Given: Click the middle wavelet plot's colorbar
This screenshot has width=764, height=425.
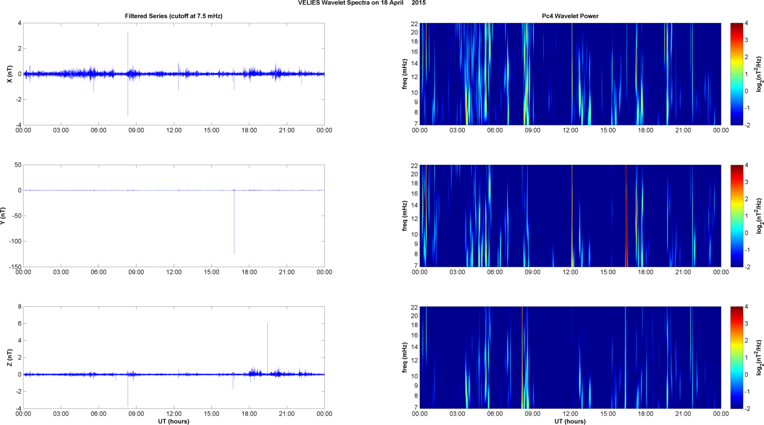Looking at the screenshot, I should coord(737,216).
